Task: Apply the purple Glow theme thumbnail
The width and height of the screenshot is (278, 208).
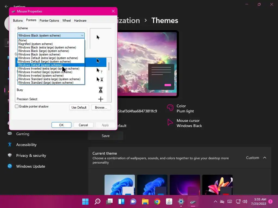Action: [185, 185]
